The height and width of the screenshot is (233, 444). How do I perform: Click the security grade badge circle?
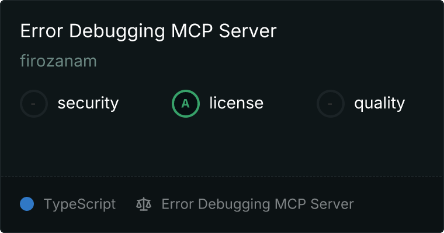[x=34, y=104]
